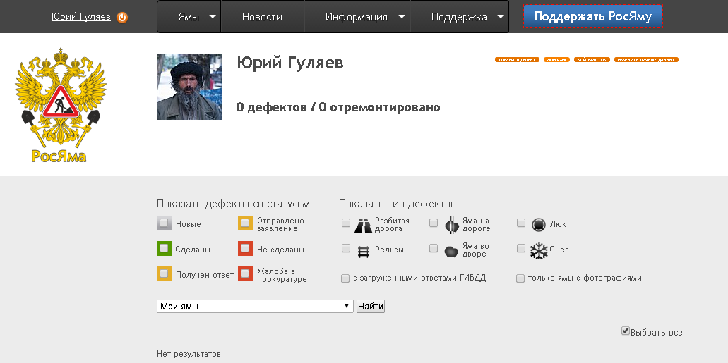Click the 0 дефектов / 0 отремонтировано text

pos(338,108)
